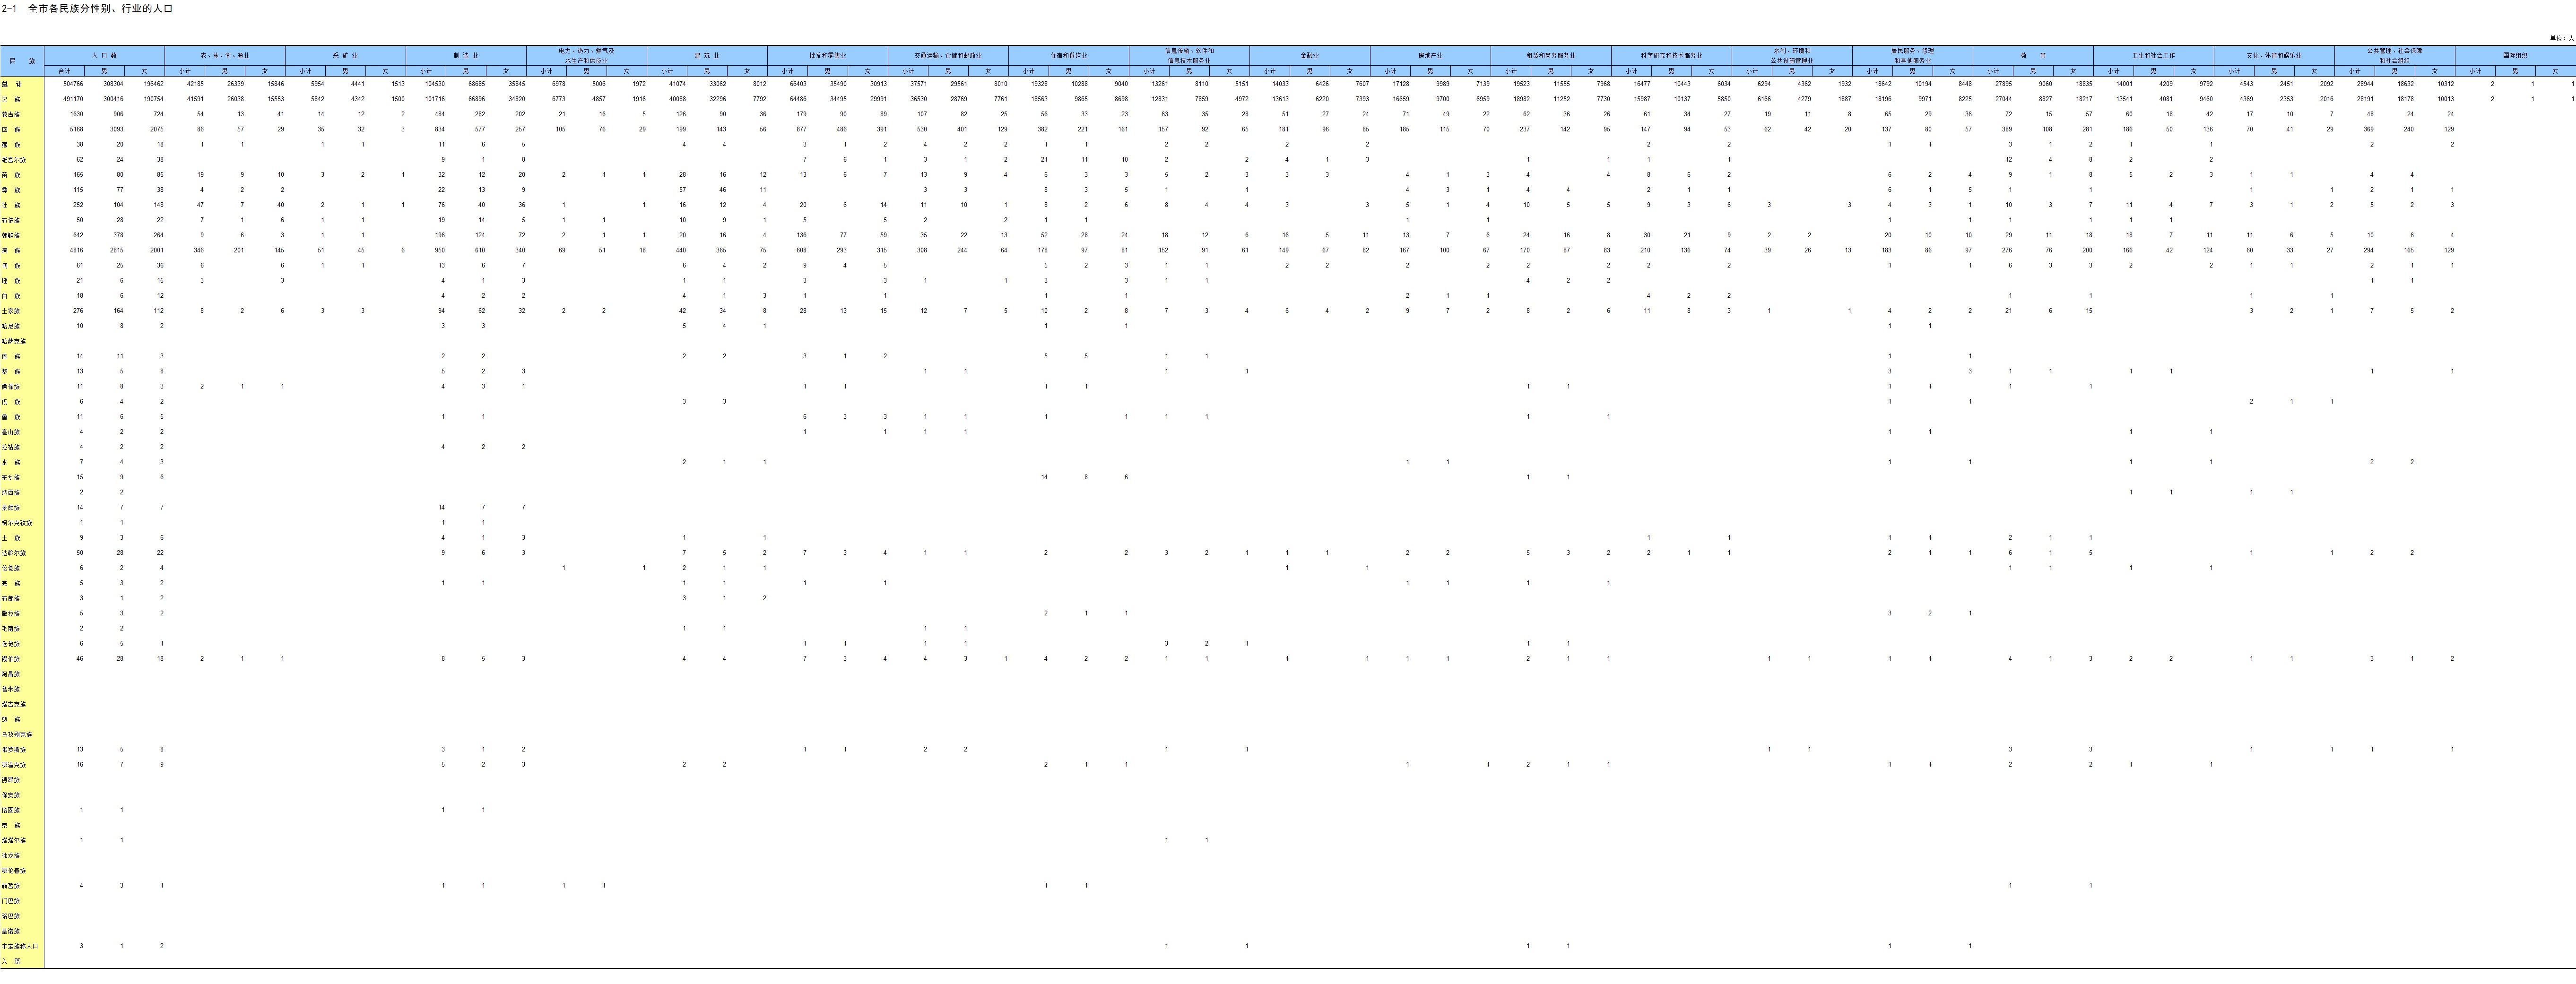Click public administration total cell '28944'
The height and width of the screenshot is (984, 2576).
coord(2365,84)
